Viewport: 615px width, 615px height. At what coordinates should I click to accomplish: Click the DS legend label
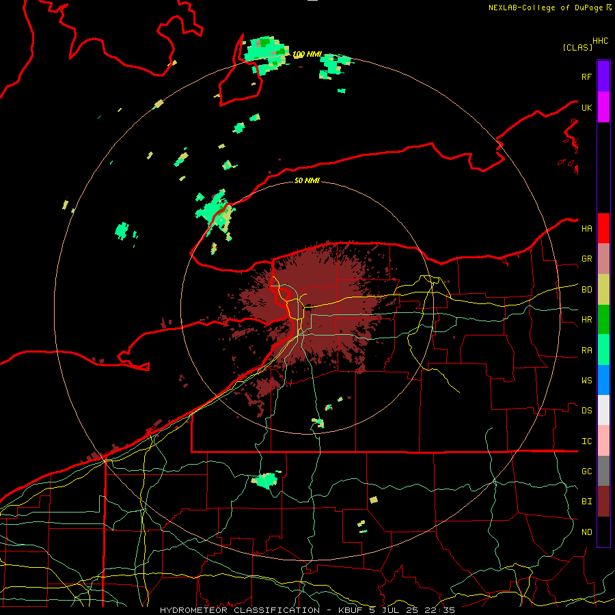pyautogui.click(x=586, y=411)
